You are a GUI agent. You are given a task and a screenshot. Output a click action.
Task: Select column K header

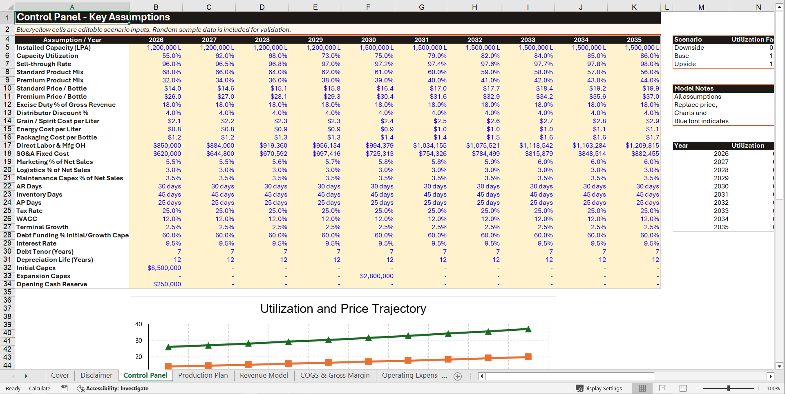(x=634, y=7)
